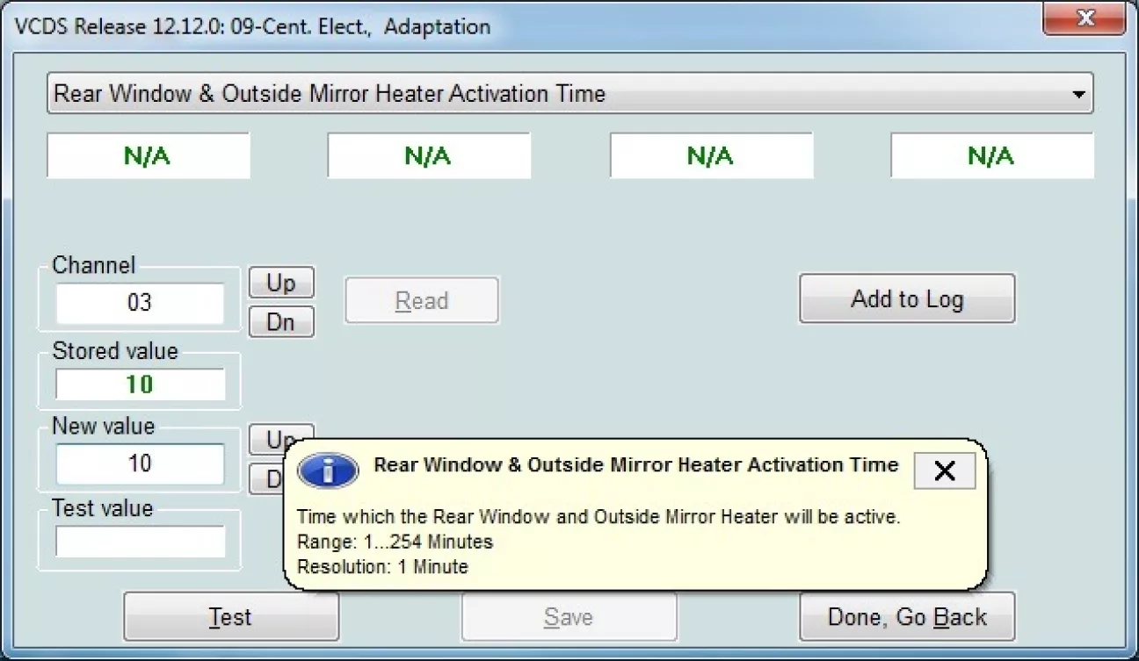Click the Add to Log button
The image size is (1139, 661).
906,299
